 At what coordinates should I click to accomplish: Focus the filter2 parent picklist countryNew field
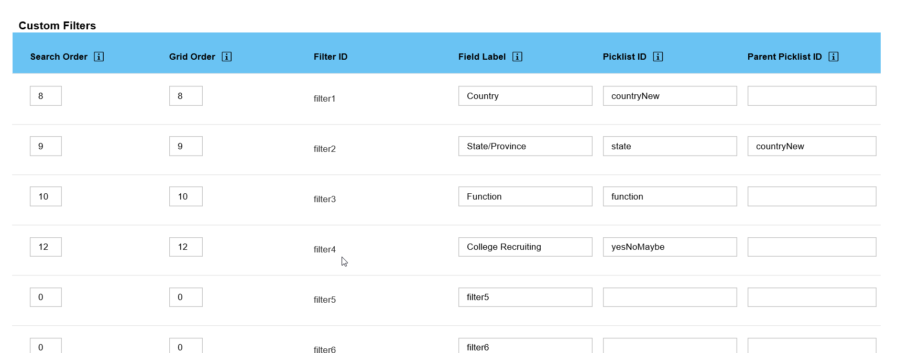pos(812,146)
